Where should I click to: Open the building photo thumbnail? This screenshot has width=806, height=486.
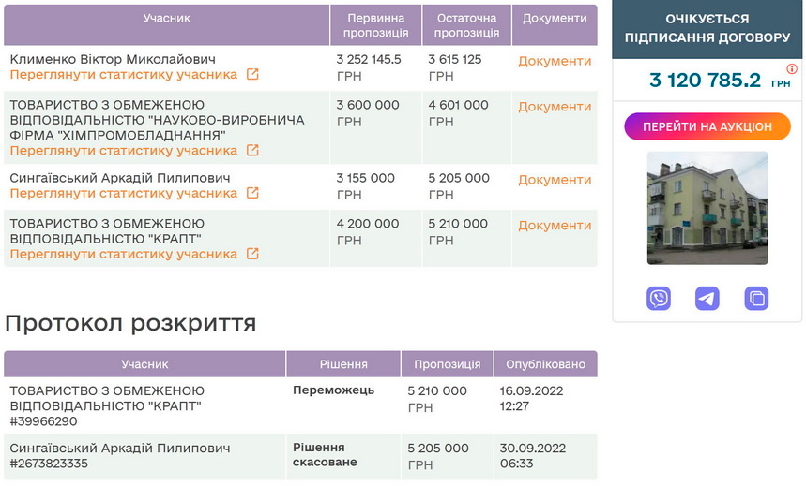[707, 208]
